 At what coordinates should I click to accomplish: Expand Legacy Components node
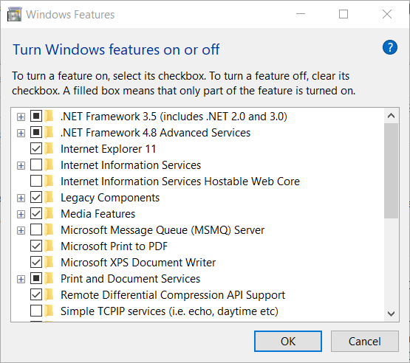[21, 198]
